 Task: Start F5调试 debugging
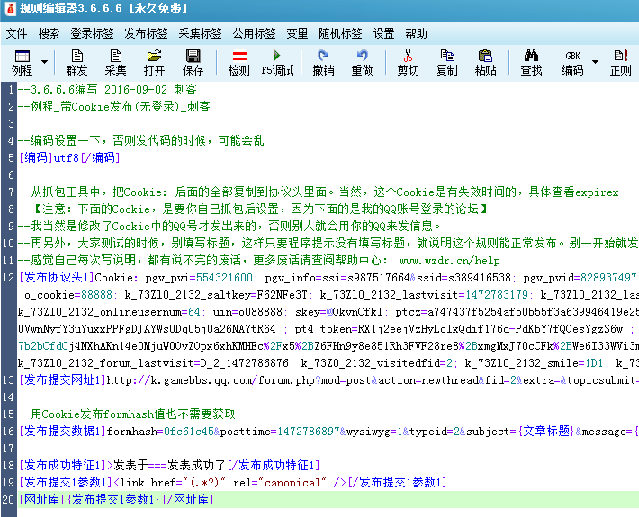tap(277, 63)
